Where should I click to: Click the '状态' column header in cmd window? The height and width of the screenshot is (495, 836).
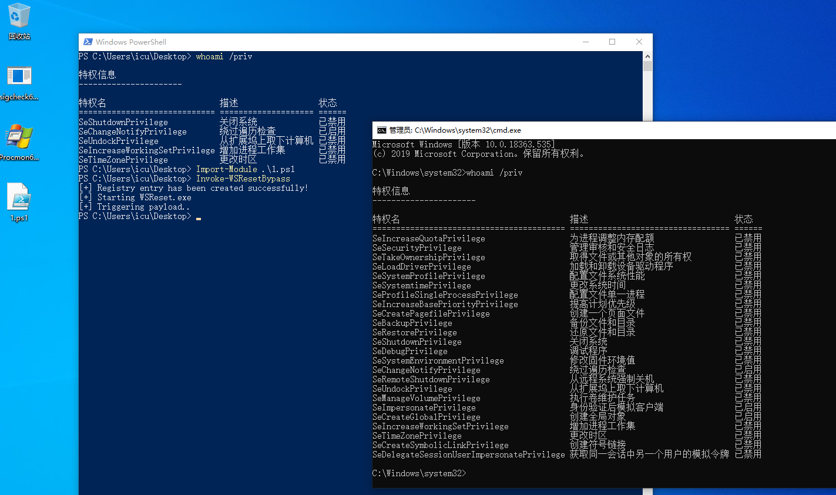[744, 219]
